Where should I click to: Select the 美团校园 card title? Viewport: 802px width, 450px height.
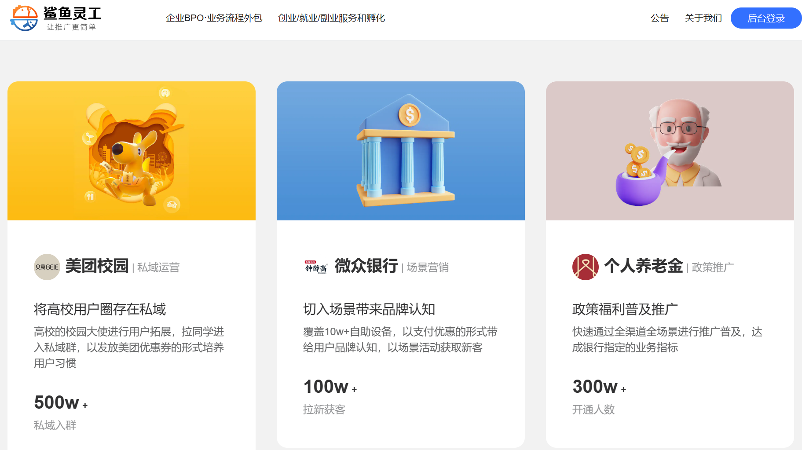[x=97, y=266]
